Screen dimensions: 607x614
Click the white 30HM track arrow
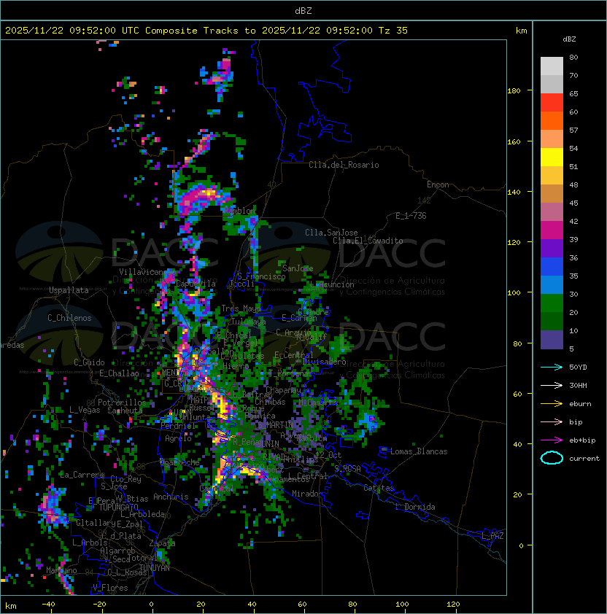pyautogui.click(x=552, y=385)
